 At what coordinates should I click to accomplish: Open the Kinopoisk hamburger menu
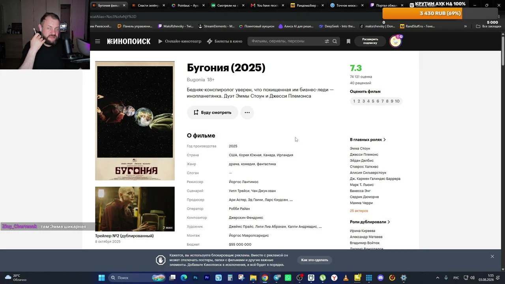(x=97, y=41)
